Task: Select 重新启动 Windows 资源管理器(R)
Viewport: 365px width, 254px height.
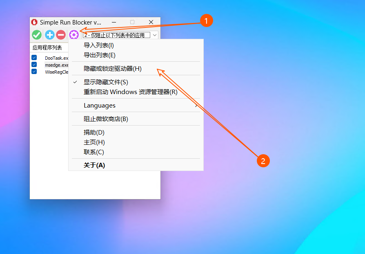Action: 136,92
